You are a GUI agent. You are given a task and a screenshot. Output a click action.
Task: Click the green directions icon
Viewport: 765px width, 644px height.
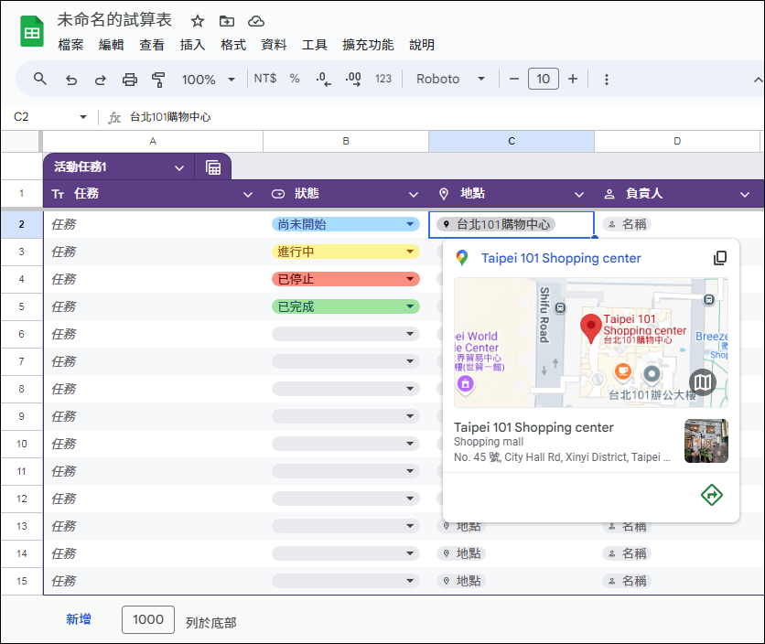coord(712,495)
